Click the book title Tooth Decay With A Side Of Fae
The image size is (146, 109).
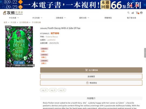click(x=64, y=28)
